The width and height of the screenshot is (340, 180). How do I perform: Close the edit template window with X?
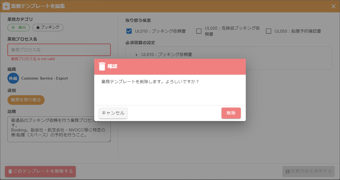[x=333, y=6]
